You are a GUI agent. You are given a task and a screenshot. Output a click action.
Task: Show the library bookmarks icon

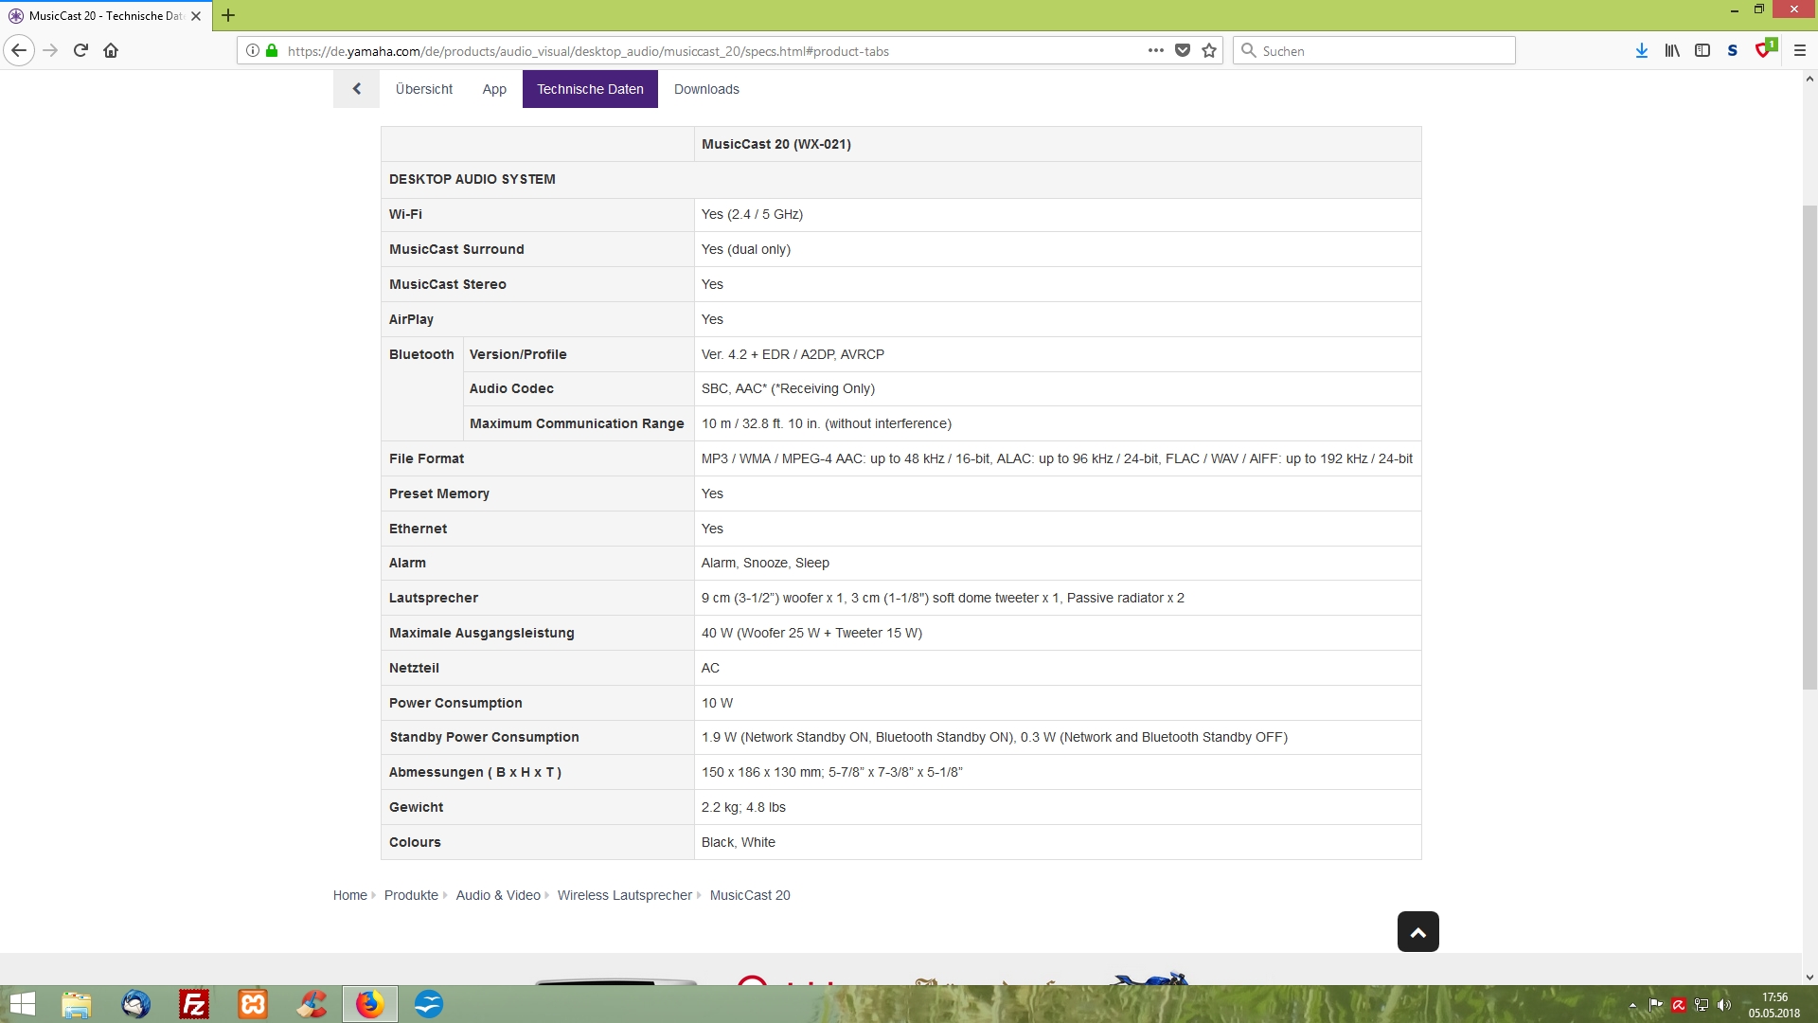point(1672,50)
